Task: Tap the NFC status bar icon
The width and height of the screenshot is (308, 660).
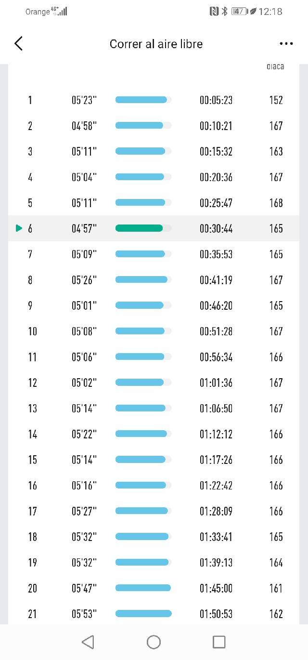Action: click(x=214, y=11)
